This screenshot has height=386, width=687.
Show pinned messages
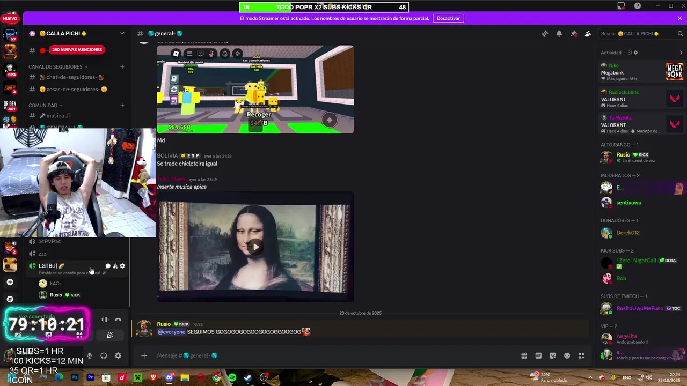(574, 33)
